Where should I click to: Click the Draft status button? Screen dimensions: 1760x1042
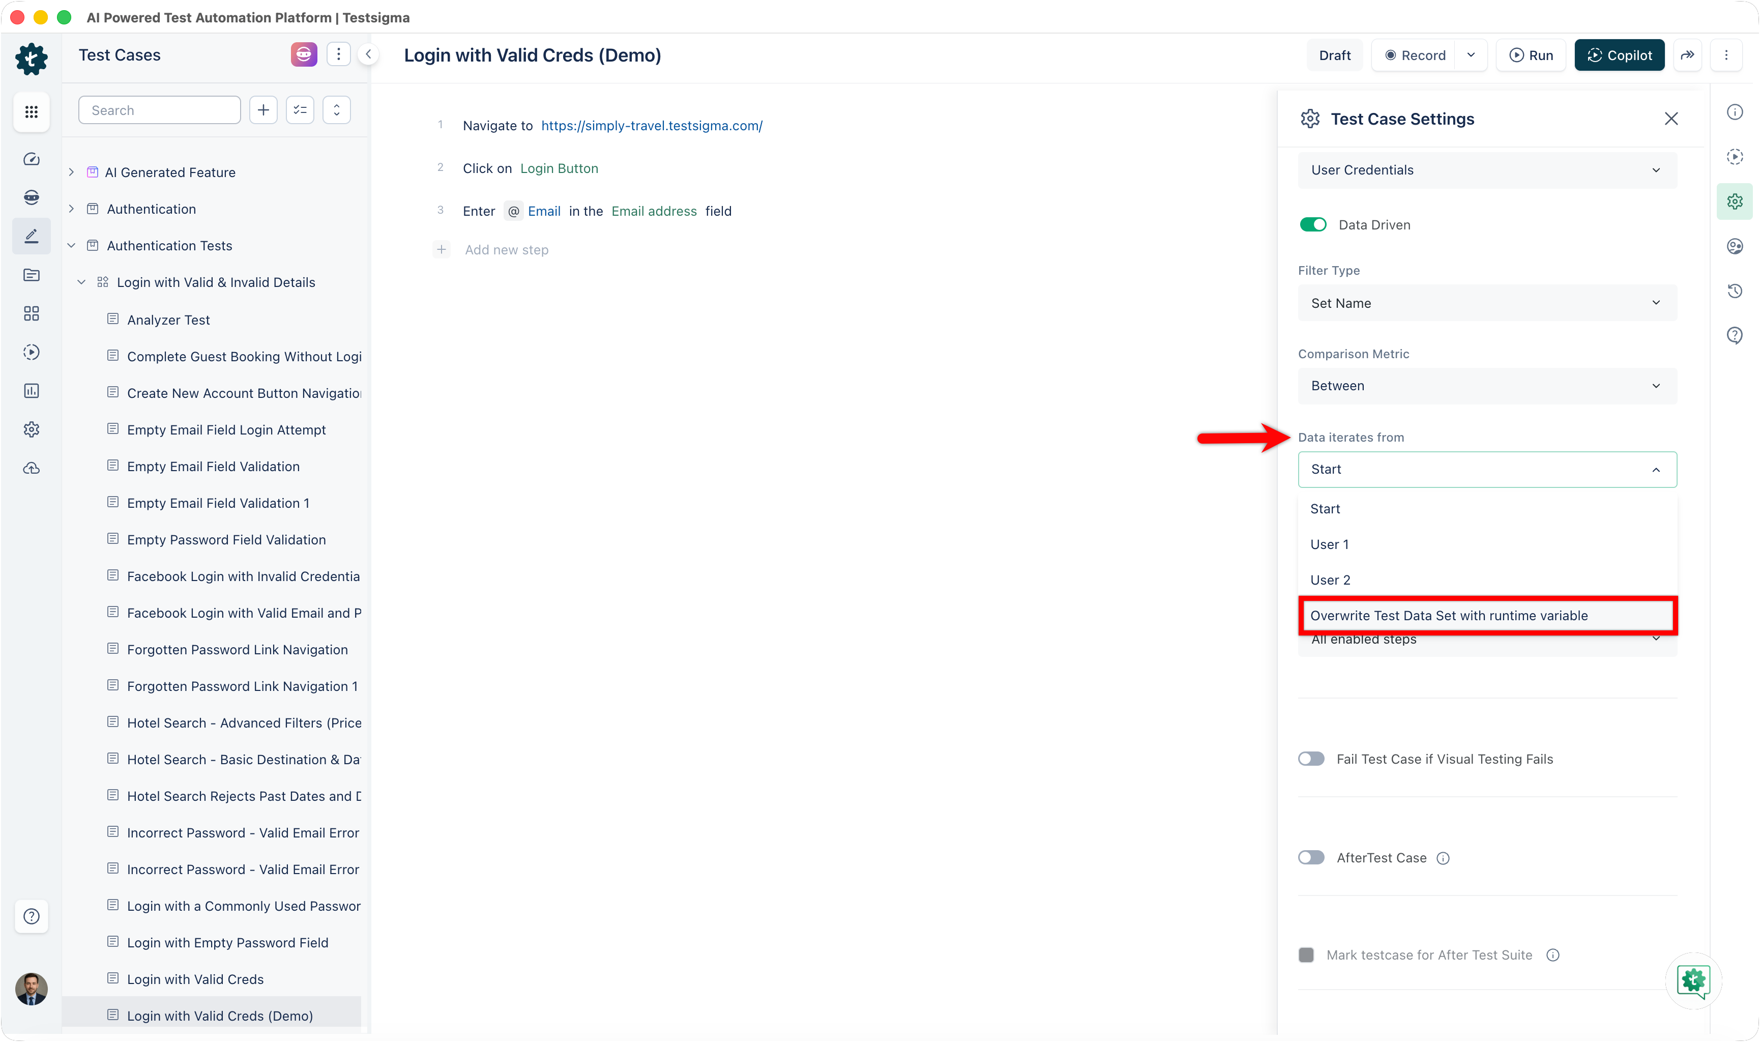pyautogui.click(x=1334, y=55)
